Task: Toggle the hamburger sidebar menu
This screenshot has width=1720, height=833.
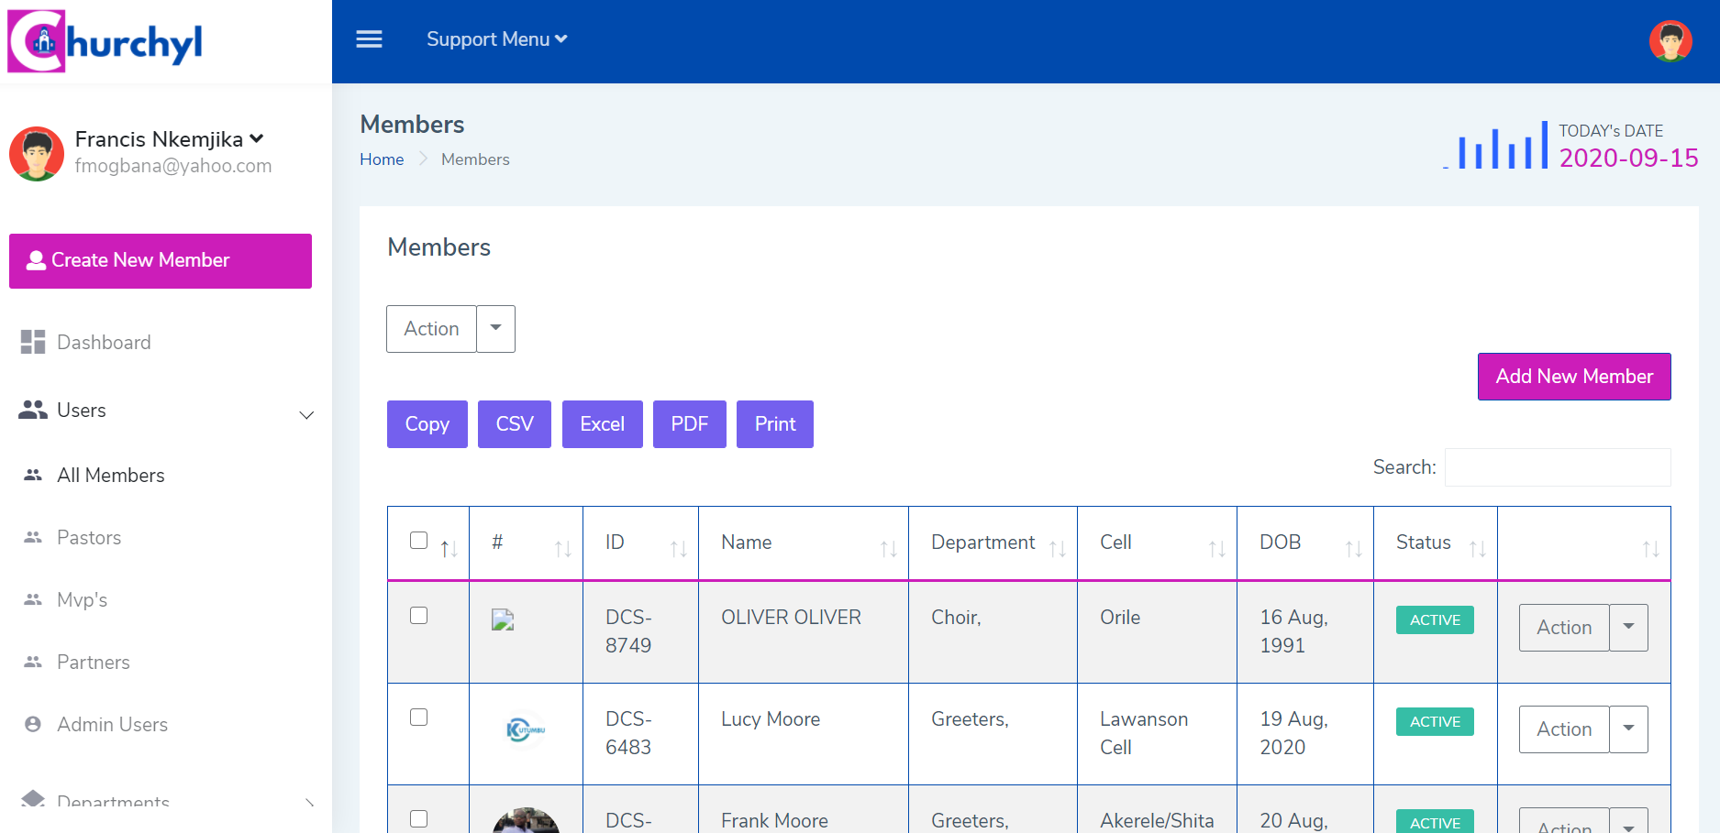Action: click(369, 39)
